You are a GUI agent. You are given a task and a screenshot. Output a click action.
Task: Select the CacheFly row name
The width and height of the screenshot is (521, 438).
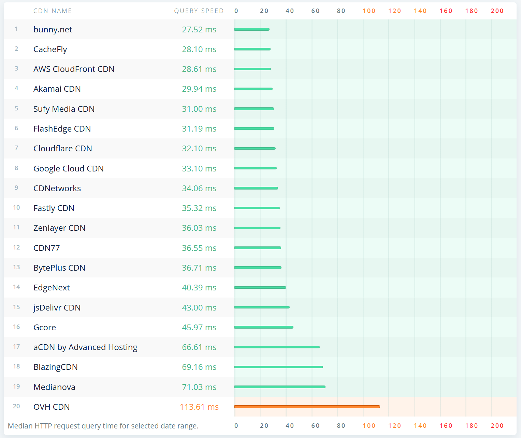click(50, 49)
